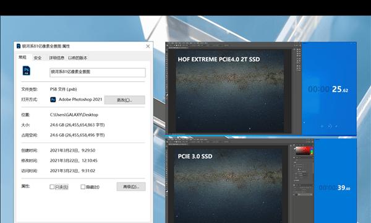Click the PSB file type icon in properties
371x223 pixels.
pos(26,71)
